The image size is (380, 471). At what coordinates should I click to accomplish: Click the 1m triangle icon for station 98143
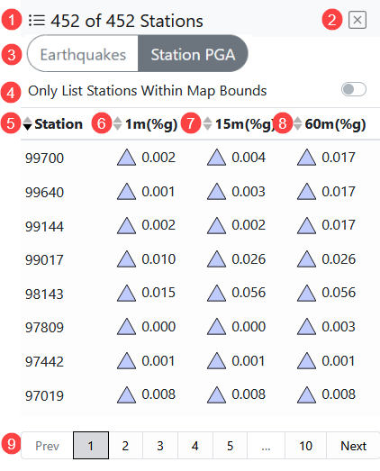(126, 293)
